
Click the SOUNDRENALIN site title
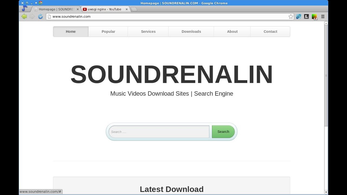point(172,74)
